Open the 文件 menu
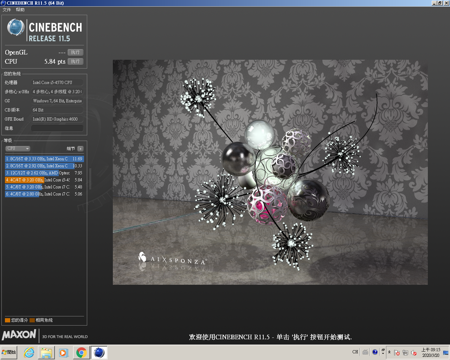 click(x=7, y=10)
